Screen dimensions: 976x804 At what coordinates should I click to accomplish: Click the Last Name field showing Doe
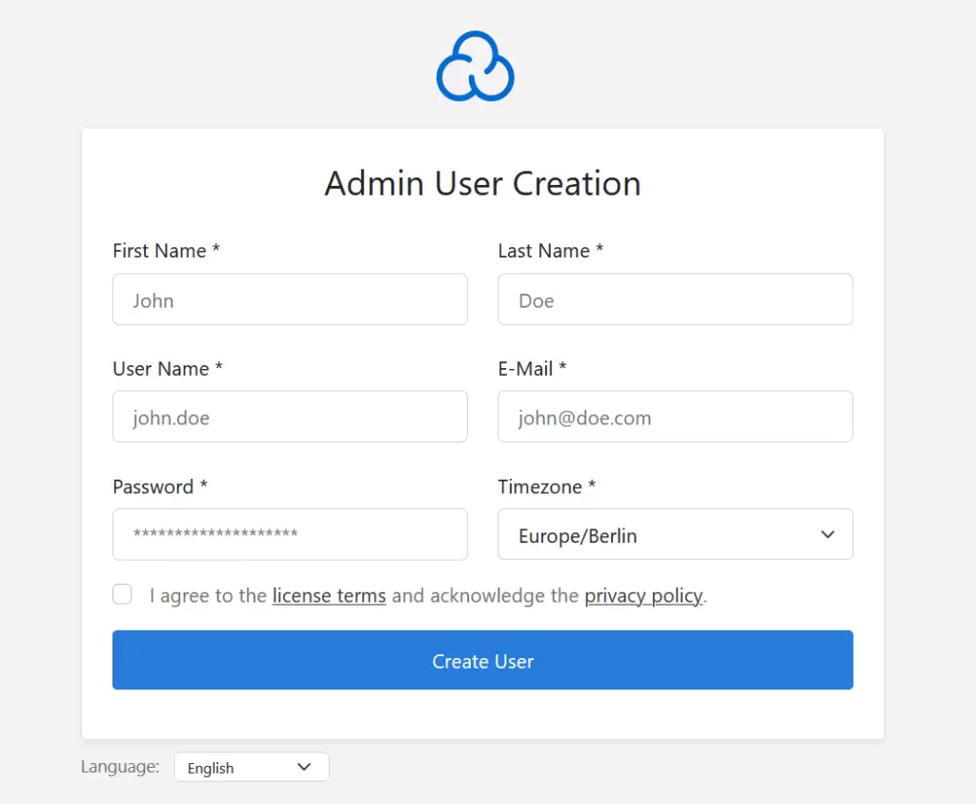click(675, 299)
